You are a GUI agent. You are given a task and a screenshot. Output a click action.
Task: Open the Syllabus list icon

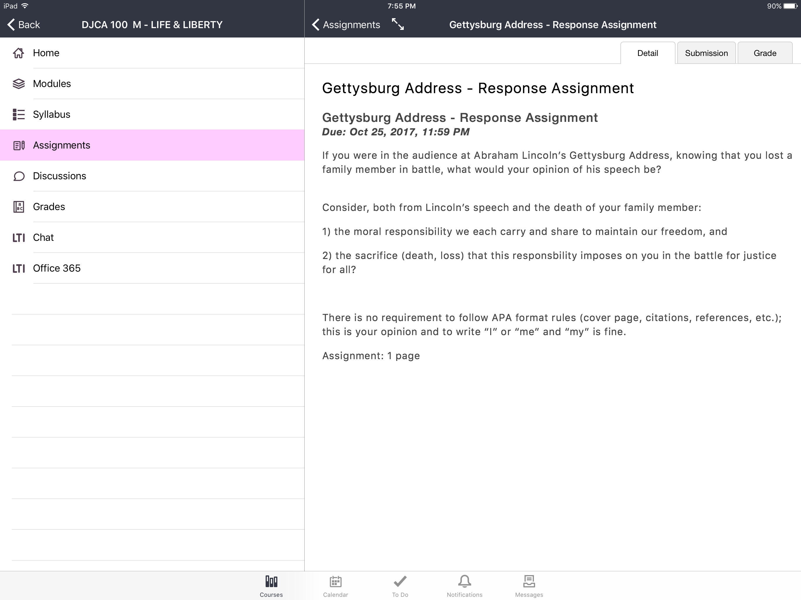pos(18,114)
